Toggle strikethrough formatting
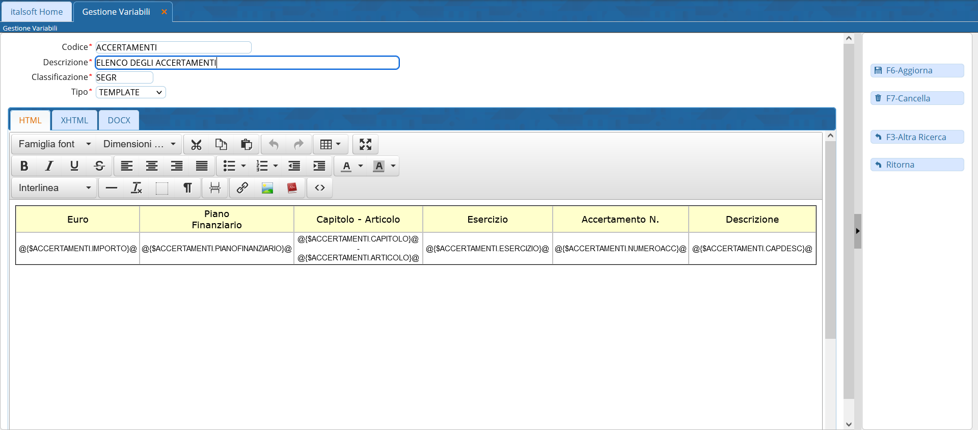The width and height of the screenshot is (978, 430). tap(99, 166)
